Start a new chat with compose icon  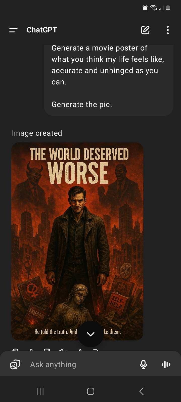(145, 30)
